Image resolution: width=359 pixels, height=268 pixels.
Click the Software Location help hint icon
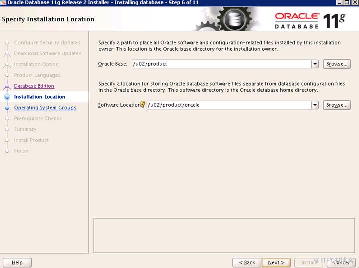[x=143, y=104]
